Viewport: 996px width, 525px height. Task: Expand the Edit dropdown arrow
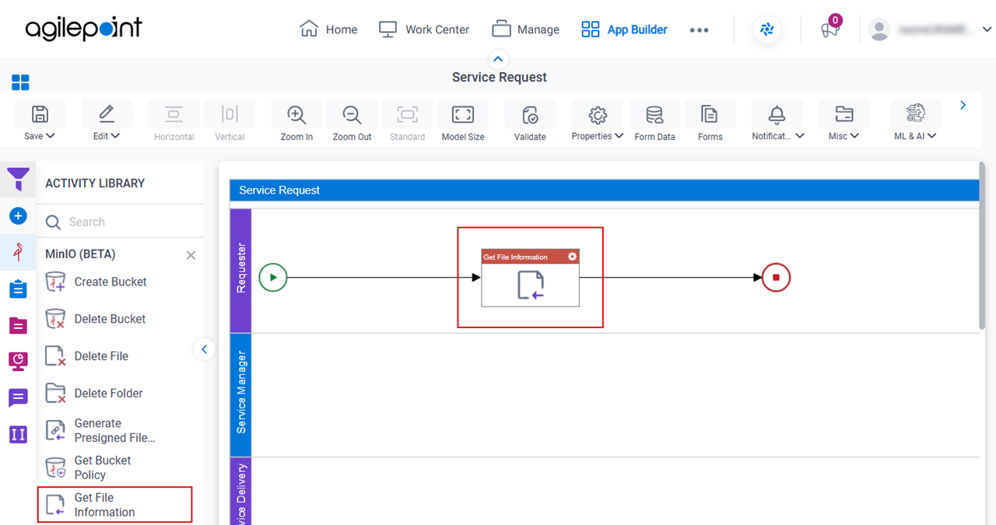coord(116,136)
